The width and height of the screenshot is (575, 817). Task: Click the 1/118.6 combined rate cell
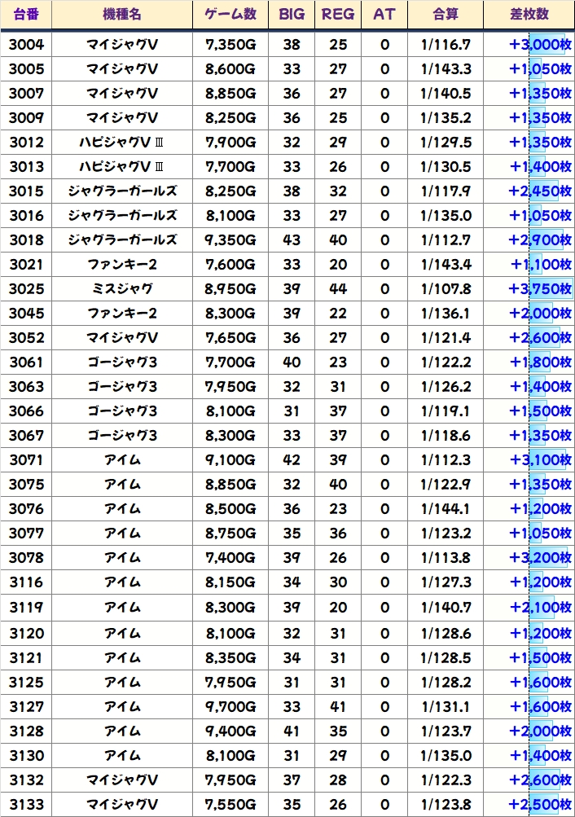click(446, 436)
